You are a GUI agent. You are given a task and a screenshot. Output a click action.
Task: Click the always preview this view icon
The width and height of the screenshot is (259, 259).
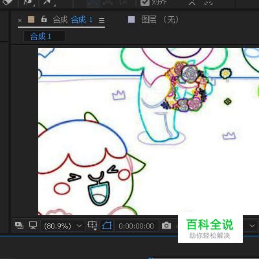[x=19, y=225]
